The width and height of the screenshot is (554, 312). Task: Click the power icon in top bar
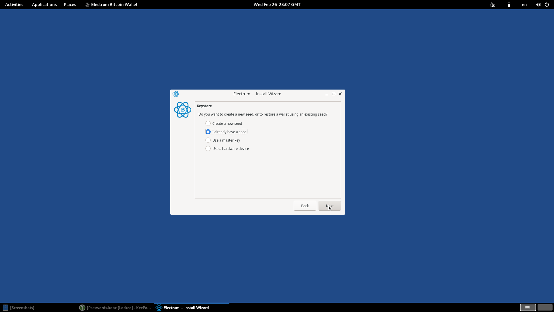[x=547, y=5]
